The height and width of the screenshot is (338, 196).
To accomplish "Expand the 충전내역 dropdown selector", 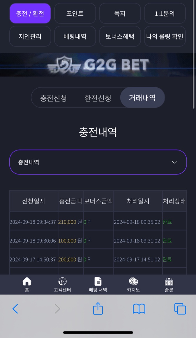I will (x=98, y=162).
